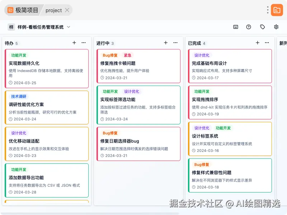Open the help icon in the toolbar
This screenshot has width=287, height=215.
pos(249,27)
